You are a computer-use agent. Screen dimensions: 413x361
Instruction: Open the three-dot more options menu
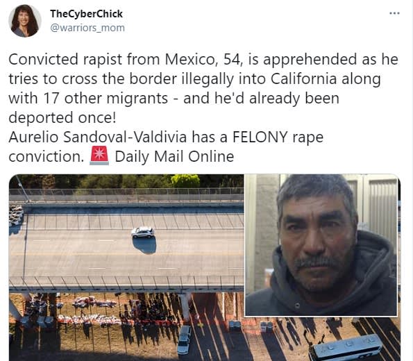point(394,13)
